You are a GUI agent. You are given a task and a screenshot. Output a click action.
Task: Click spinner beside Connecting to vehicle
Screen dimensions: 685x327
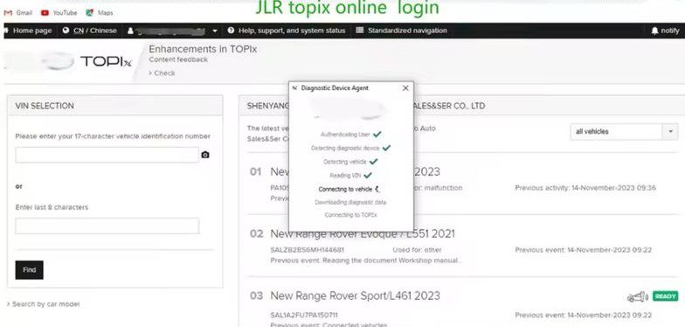click(x=377, y=189)
